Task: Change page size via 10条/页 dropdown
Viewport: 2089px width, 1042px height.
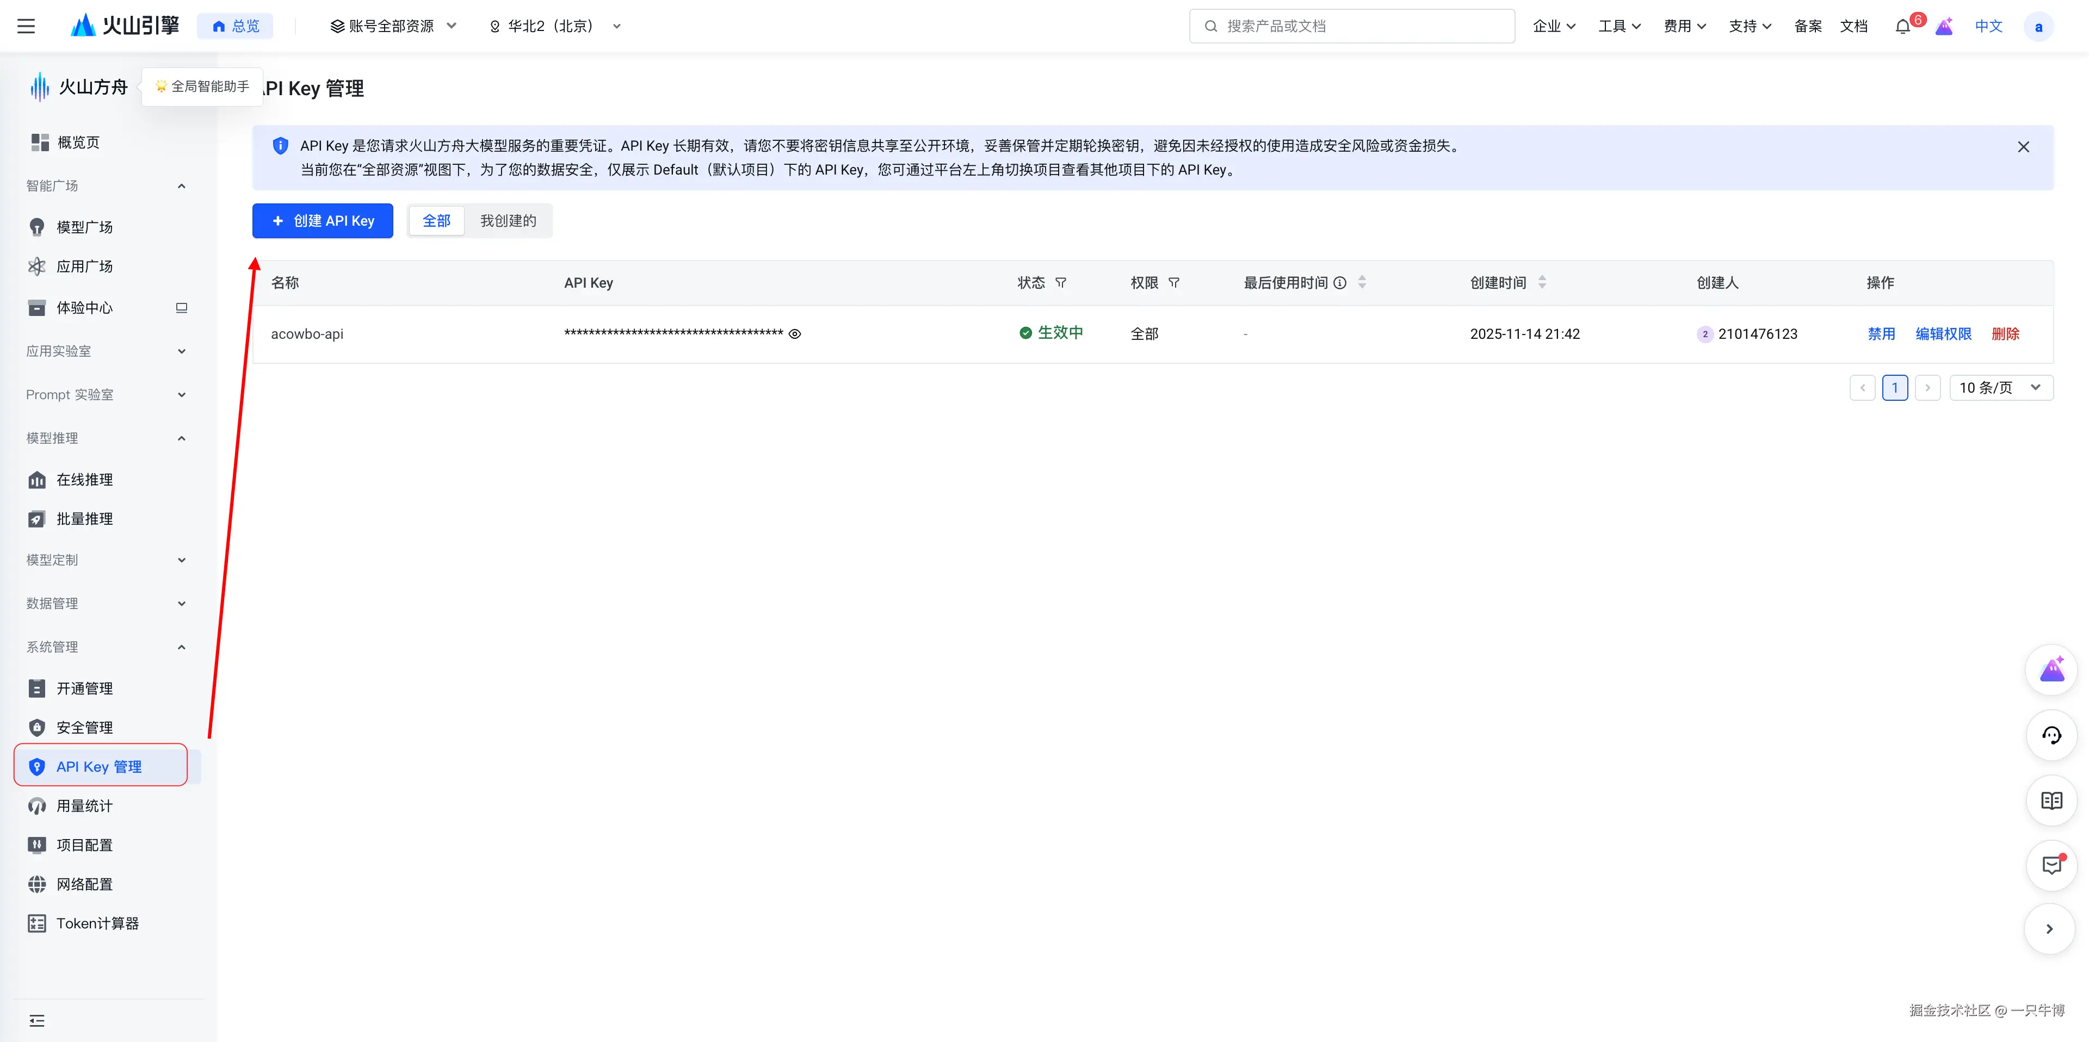Action: coord(2001,388)
